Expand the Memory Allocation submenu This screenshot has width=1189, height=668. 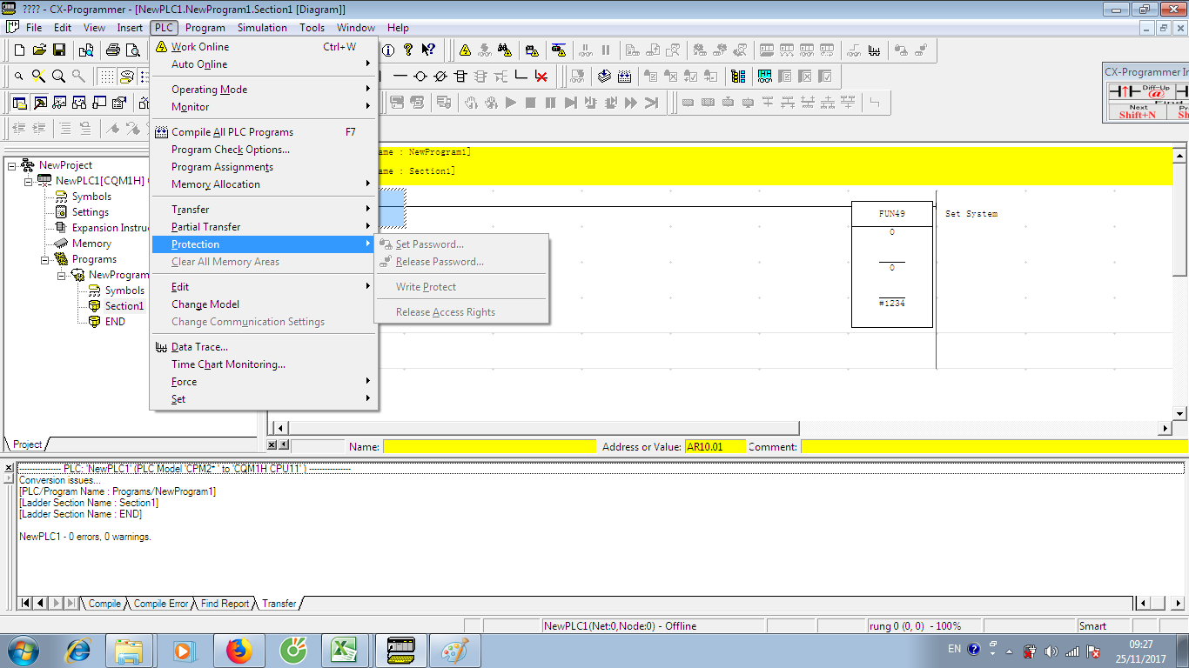[x=264, y=184]
